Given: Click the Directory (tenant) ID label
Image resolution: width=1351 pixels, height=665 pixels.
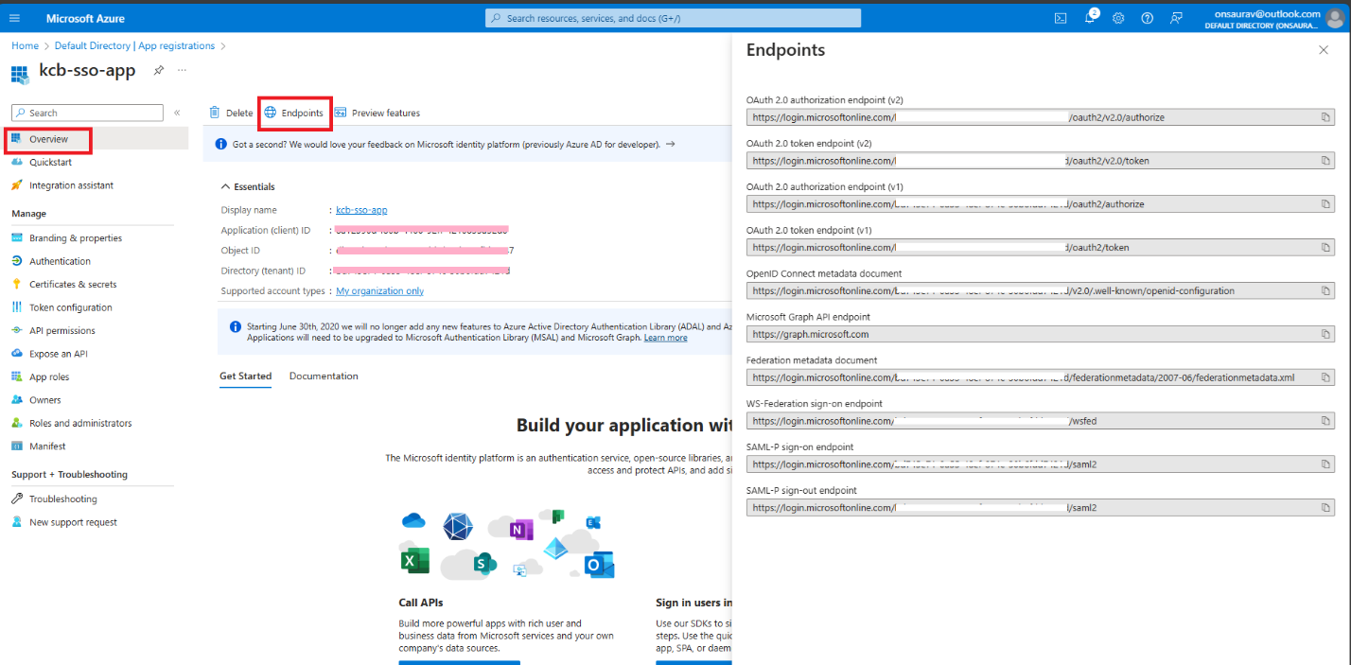Looking at the screenshot, I should tap(263, 271).
